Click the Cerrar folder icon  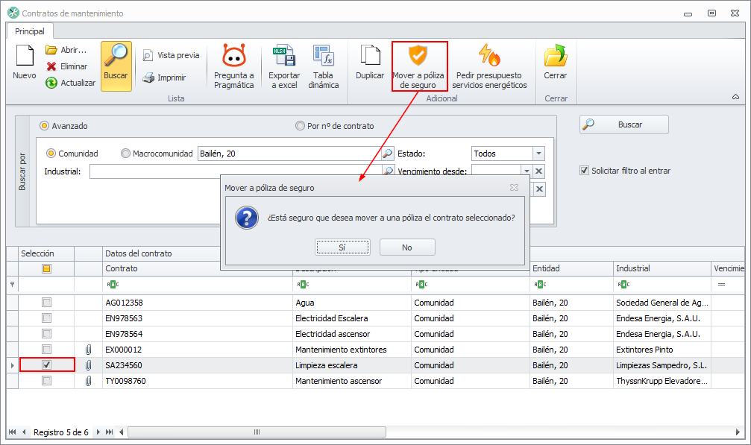[555, 56]
